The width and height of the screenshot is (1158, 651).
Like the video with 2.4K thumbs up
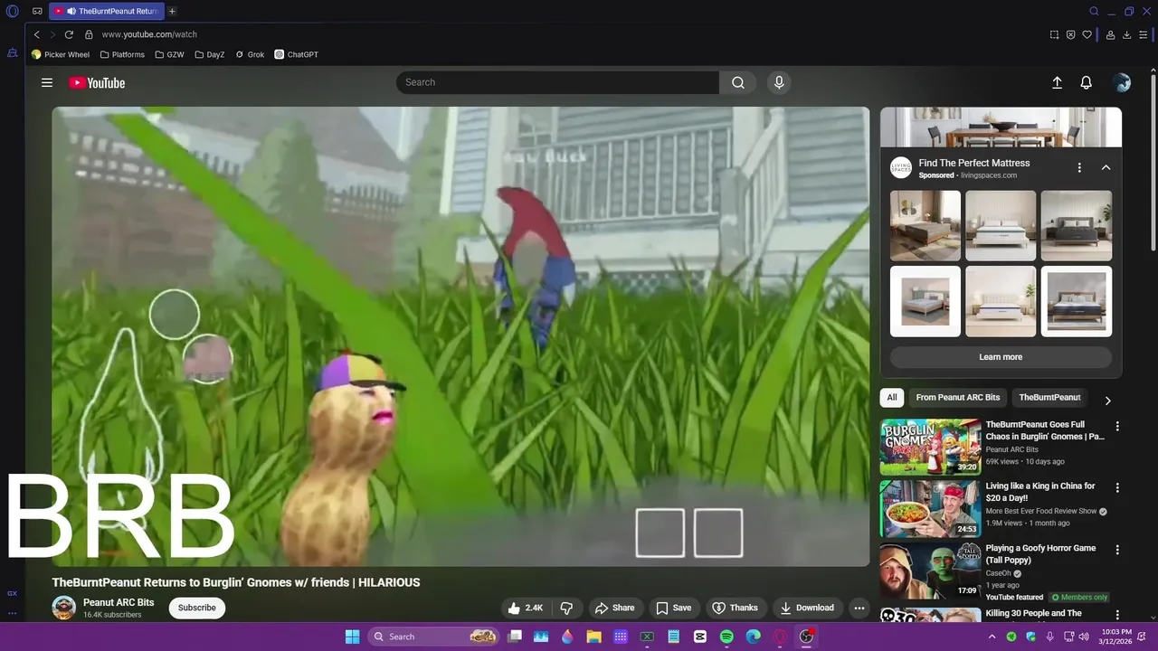525,608
